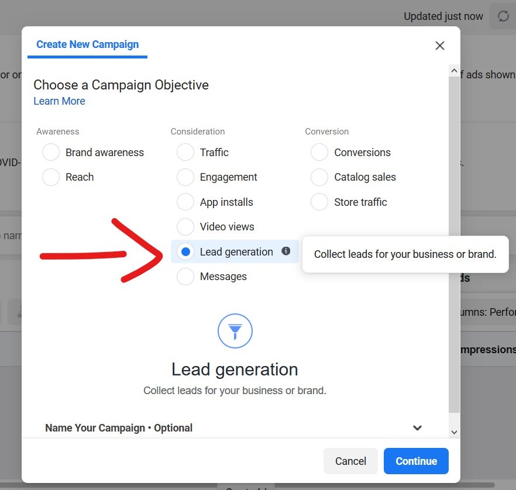This screenshot has height=490, width=516.
Task: Select the Store traffic objective
Action: coord(319,202)
